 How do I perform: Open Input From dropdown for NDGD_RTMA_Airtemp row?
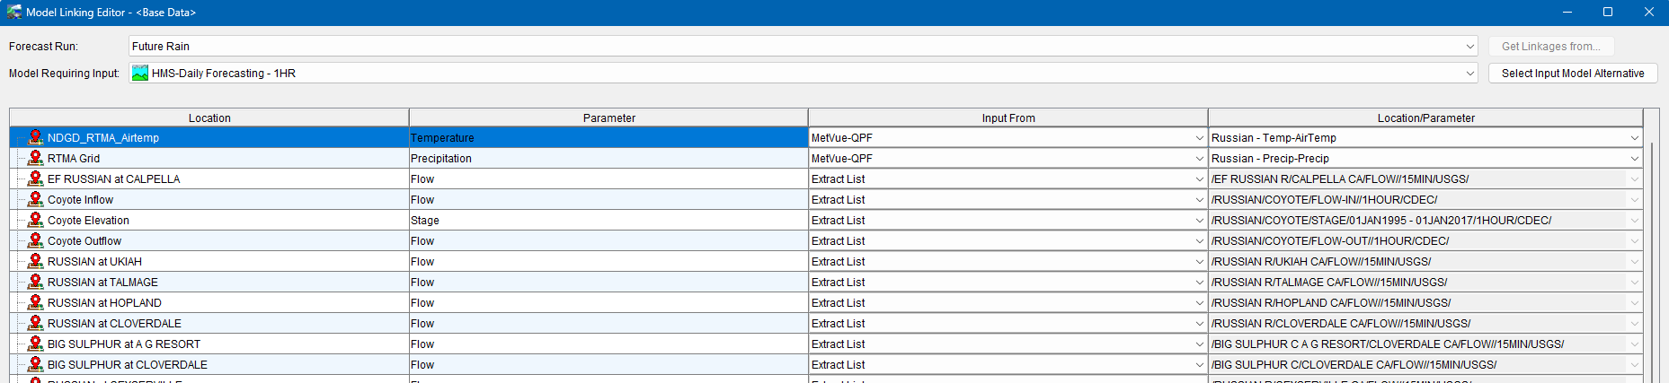[x=1199, y=138]
